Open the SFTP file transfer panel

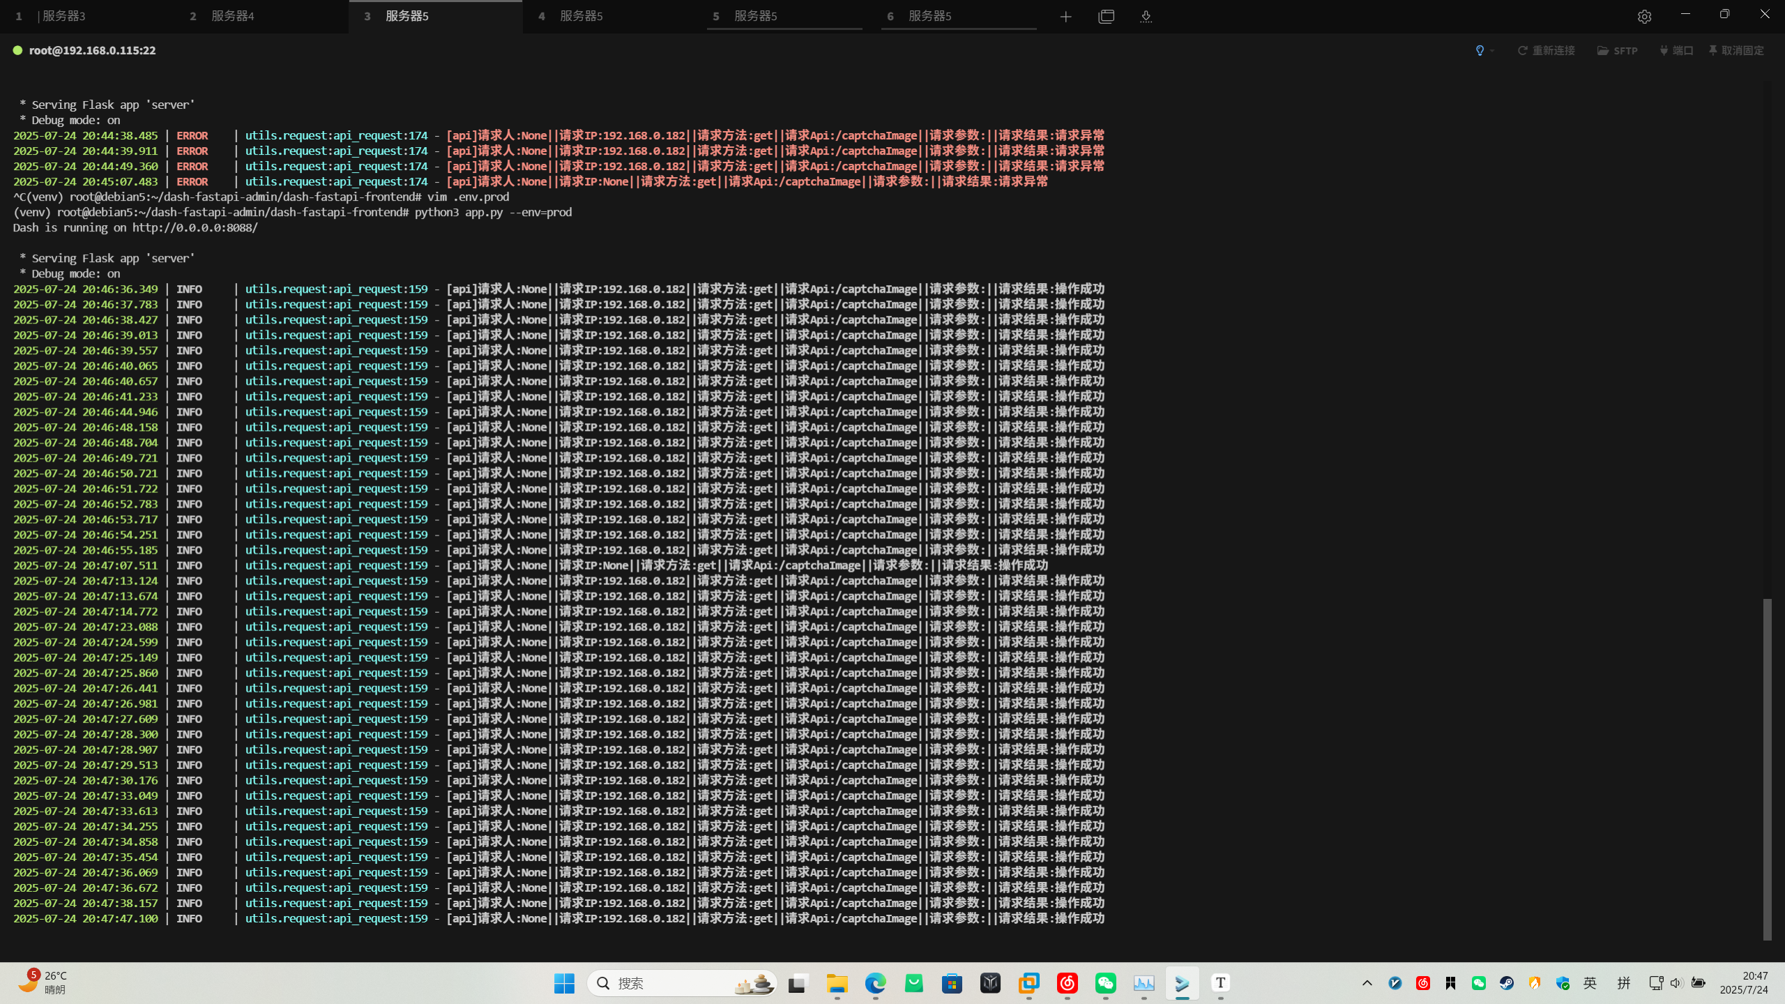(1618, 50)
